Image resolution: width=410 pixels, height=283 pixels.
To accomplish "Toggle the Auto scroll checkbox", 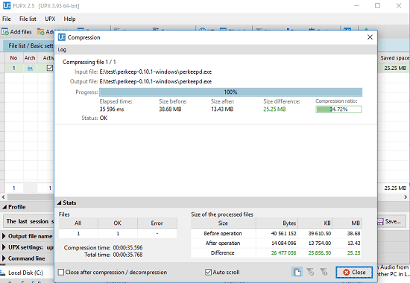I will [208, 273].
